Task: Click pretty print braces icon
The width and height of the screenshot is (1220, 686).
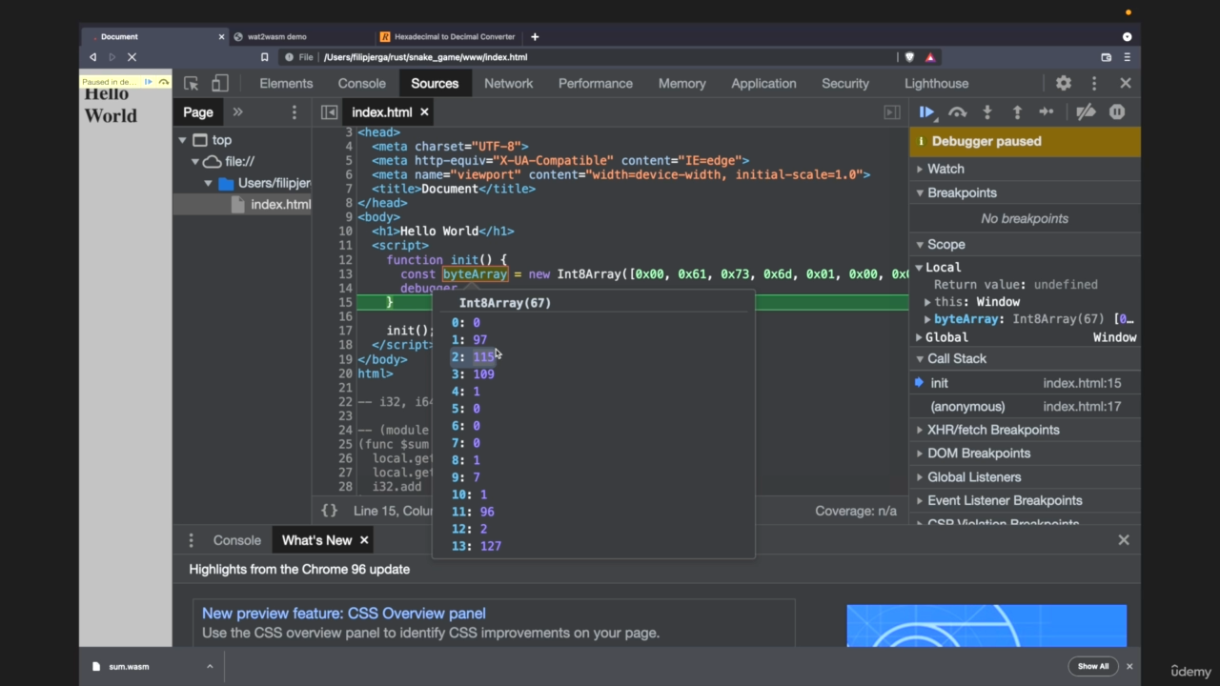Action: [329, 511]
